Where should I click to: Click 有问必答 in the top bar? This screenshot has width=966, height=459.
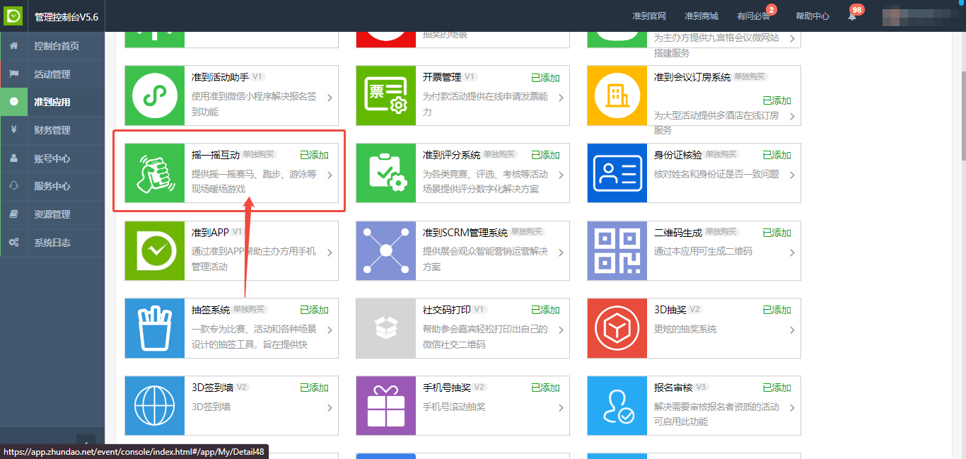[x=752, y=16]
